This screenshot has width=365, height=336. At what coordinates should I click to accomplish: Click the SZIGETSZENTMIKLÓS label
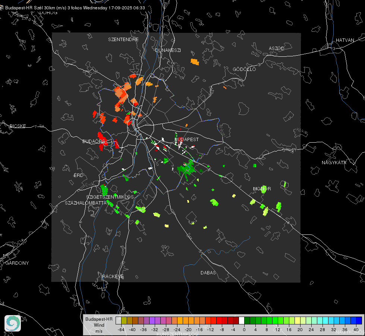point(110,197)
